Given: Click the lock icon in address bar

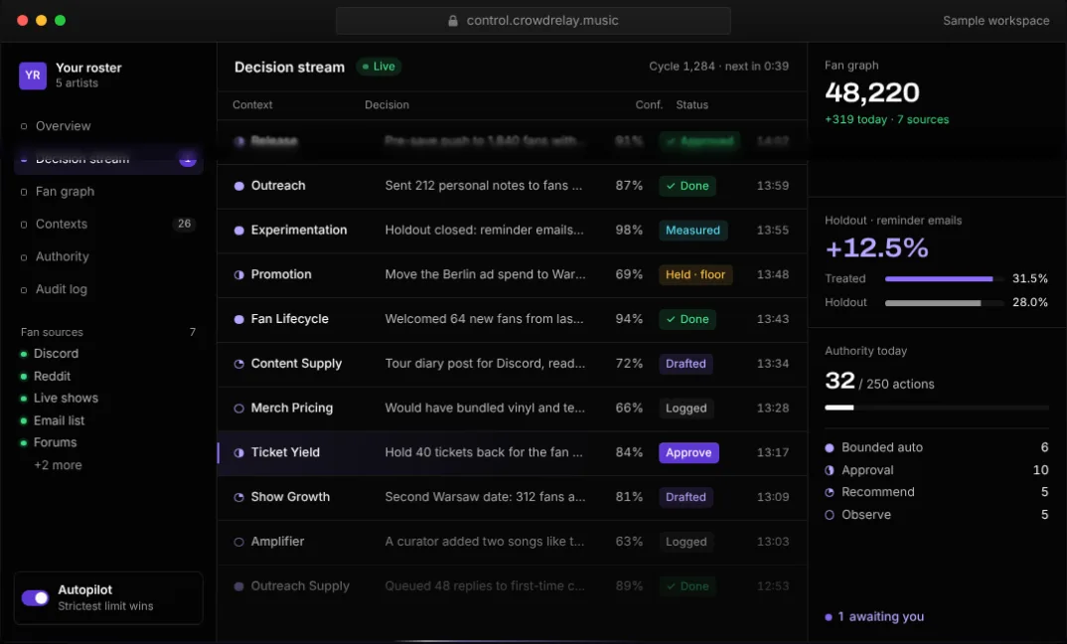Looking at the screenshot, I should (452, 21).
